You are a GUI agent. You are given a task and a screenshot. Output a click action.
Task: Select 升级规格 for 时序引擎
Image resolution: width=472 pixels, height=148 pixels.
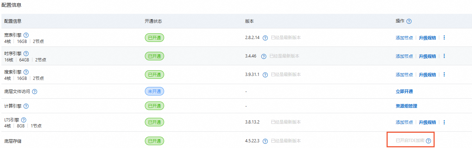click(427, 56)
